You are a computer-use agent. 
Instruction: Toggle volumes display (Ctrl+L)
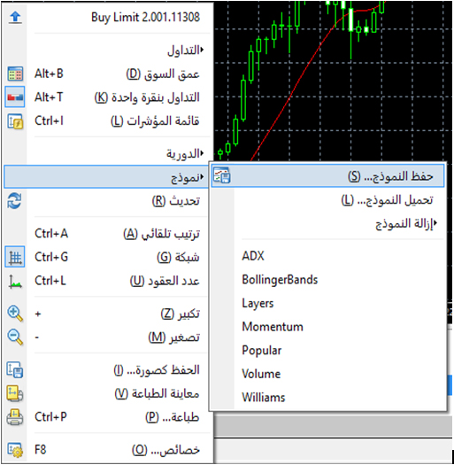[15, 282]
